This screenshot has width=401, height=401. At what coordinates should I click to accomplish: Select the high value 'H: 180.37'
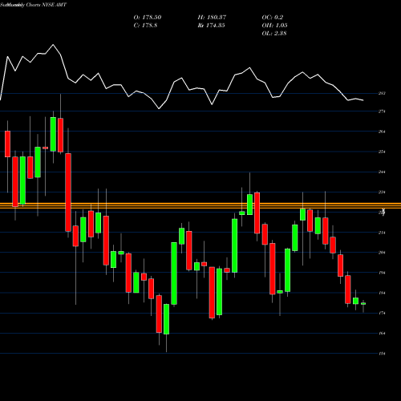point(212,18)
